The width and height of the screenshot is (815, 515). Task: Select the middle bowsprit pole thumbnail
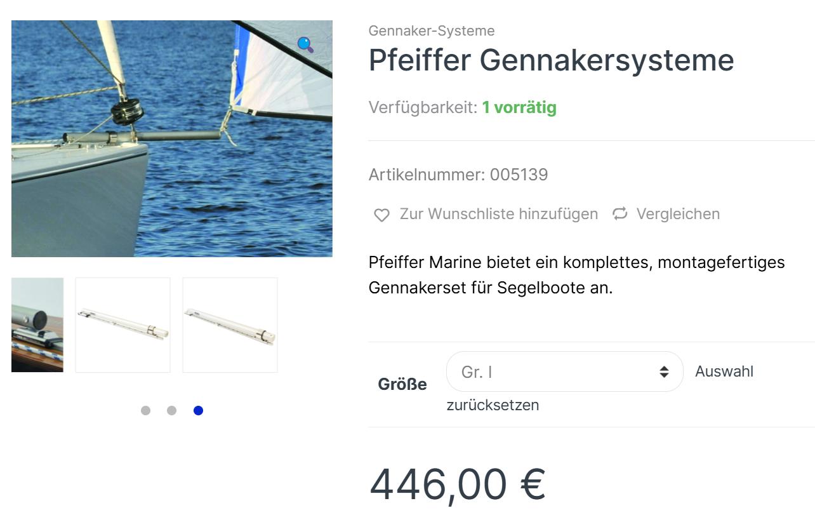click(123, 324)
